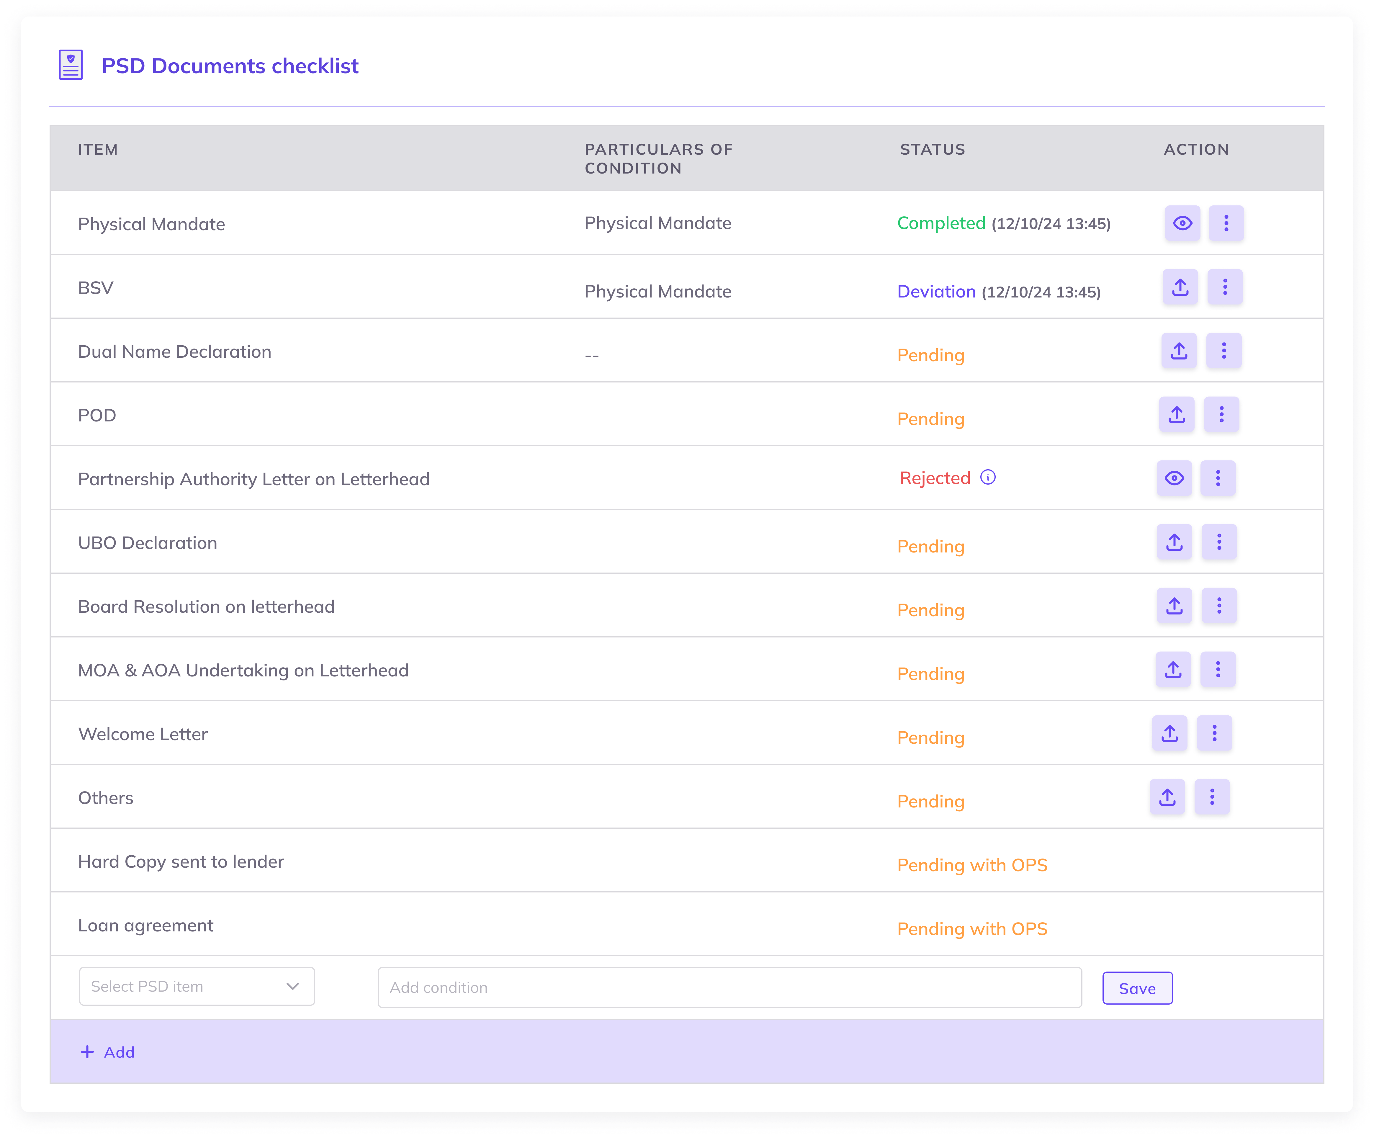Expand the Select PSD item dropdown
The width and height of the screenshot is (1374, 1138).
point(196,986)
